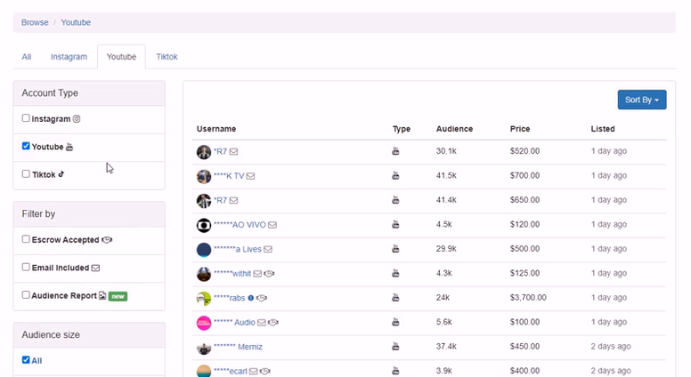
Task: Tick the Escrow Accepted filter checkbox
Action: coord(26,239)
